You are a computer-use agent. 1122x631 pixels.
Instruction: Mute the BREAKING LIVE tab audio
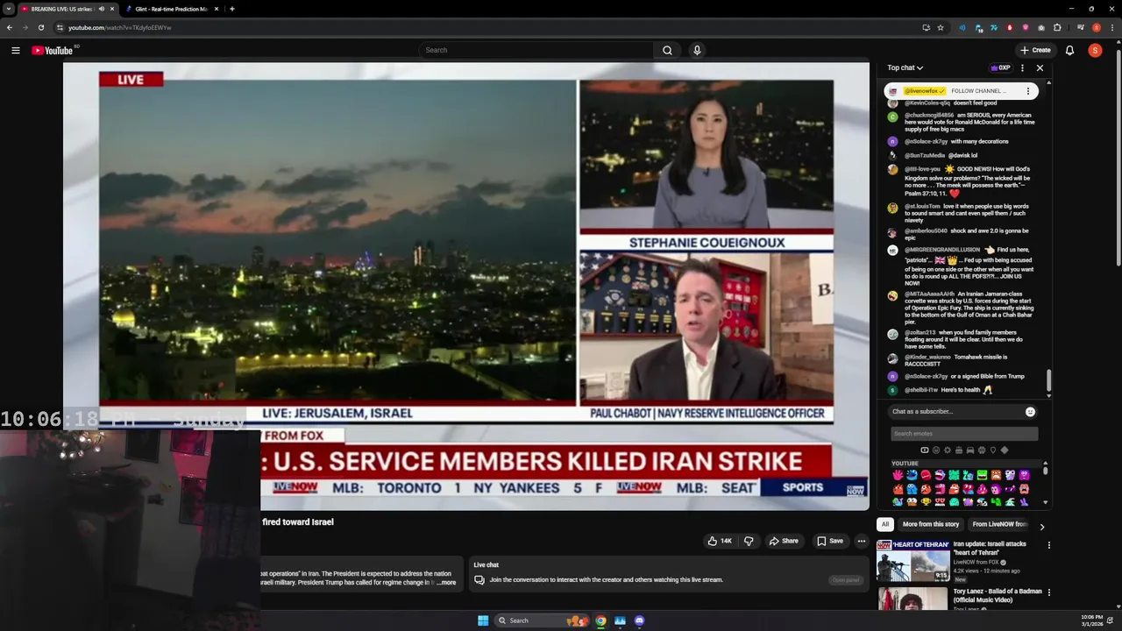pyautogui.click(x=101, y=9)
